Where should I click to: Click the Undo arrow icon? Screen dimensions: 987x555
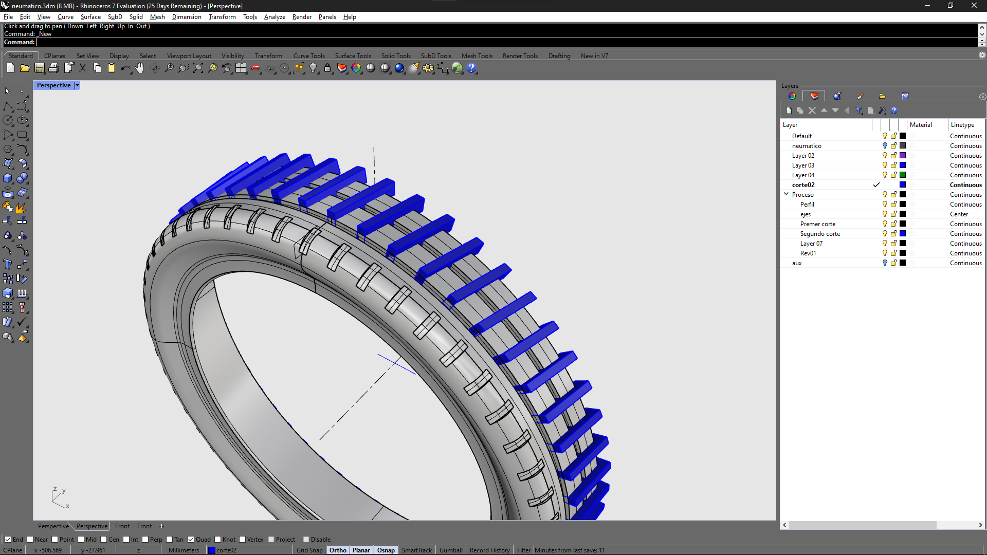[x=125, y=68]
